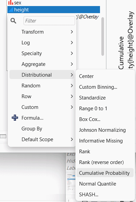The height and width of the screenshot is (202, 136).
Task: Click the column list vertical scrollbar
Action: click(x=103, y=37)
